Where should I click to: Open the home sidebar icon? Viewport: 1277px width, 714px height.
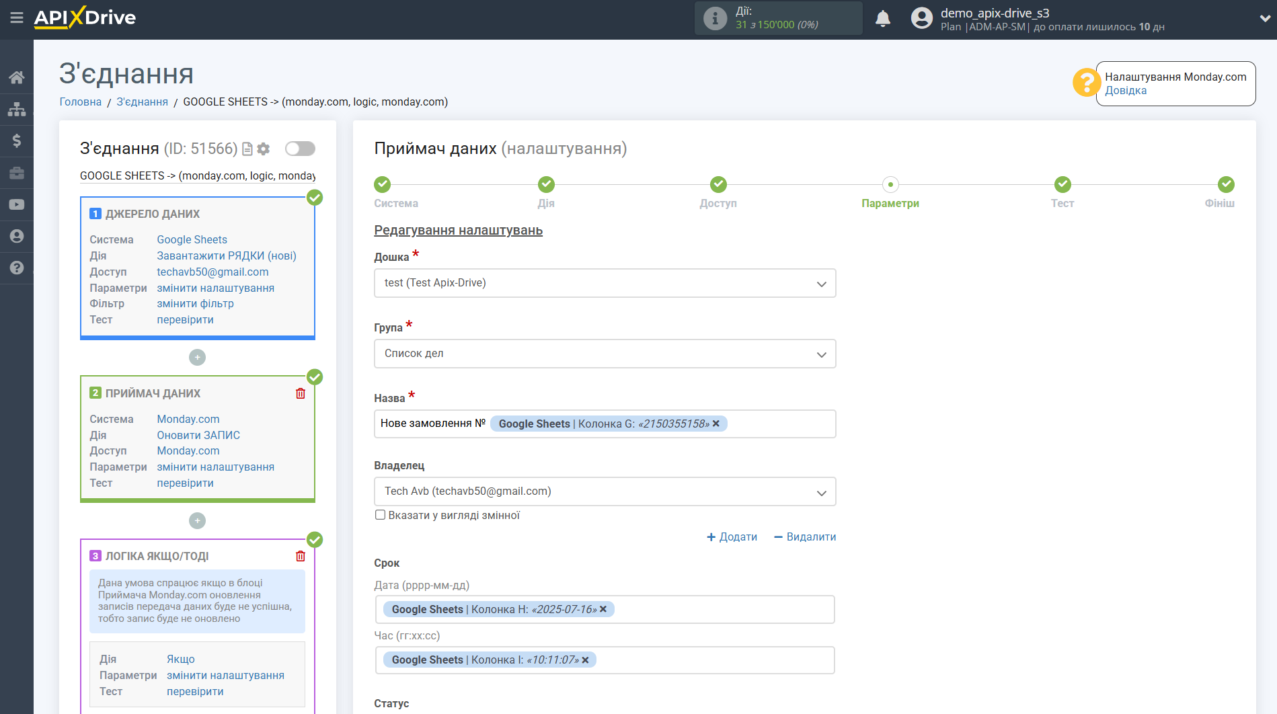(x=17, y=77)
